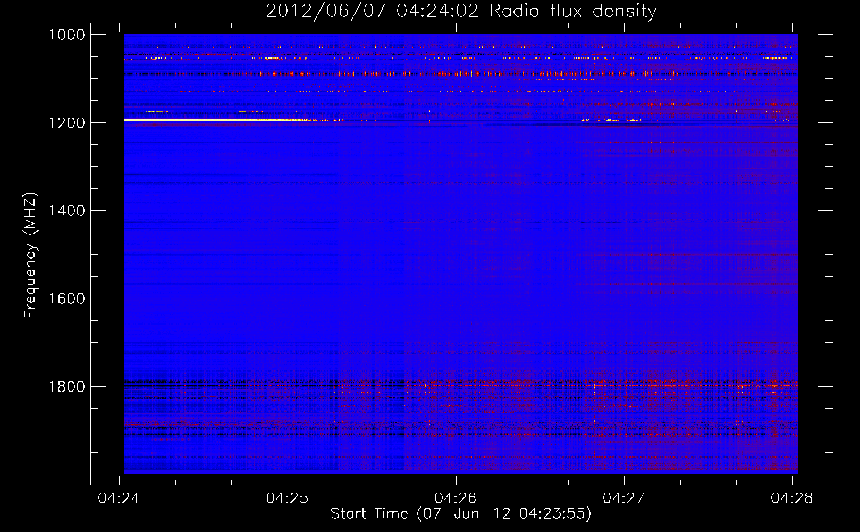Click the 1200 frequency tick label
This screenshot has width=860, height=532.
point(66,123)
